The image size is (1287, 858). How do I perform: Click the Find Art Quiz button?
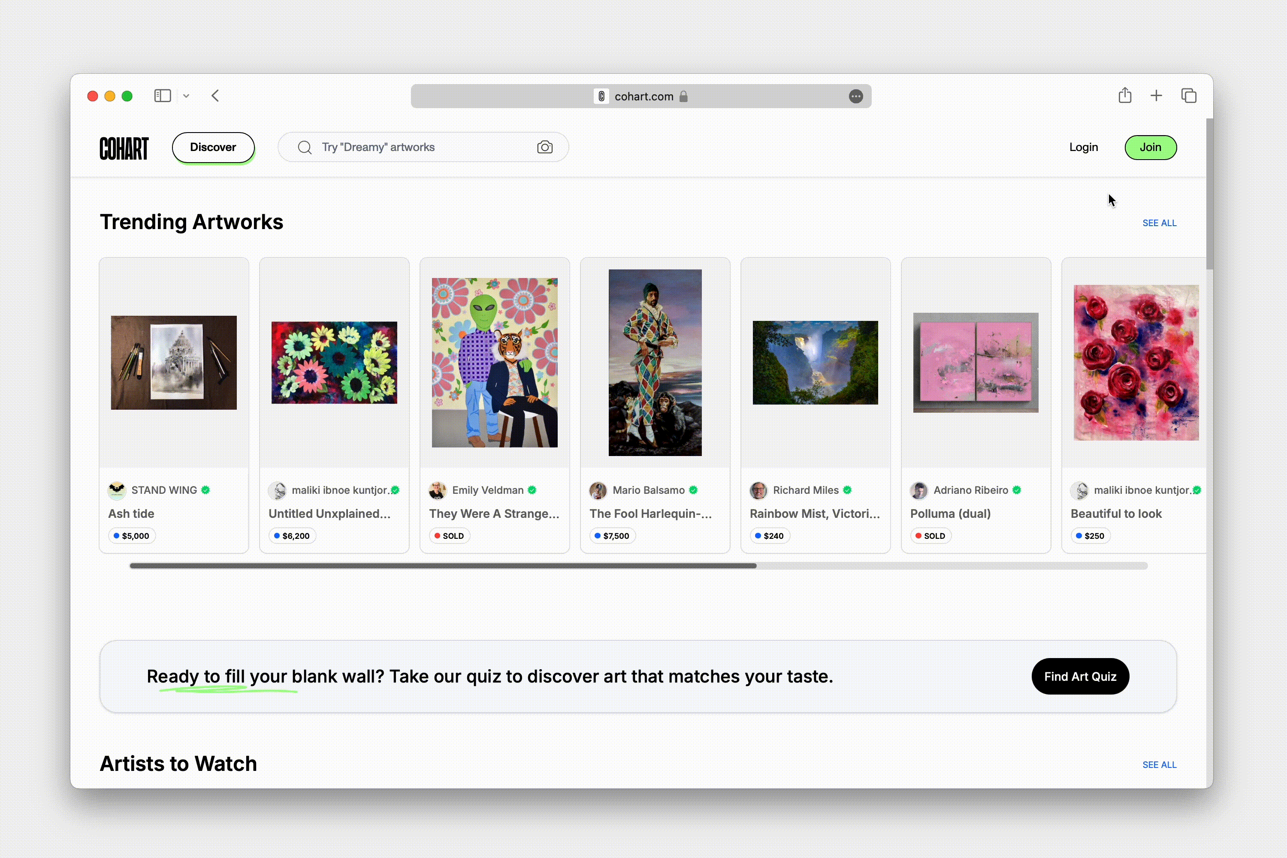(x=1080, y=676)
